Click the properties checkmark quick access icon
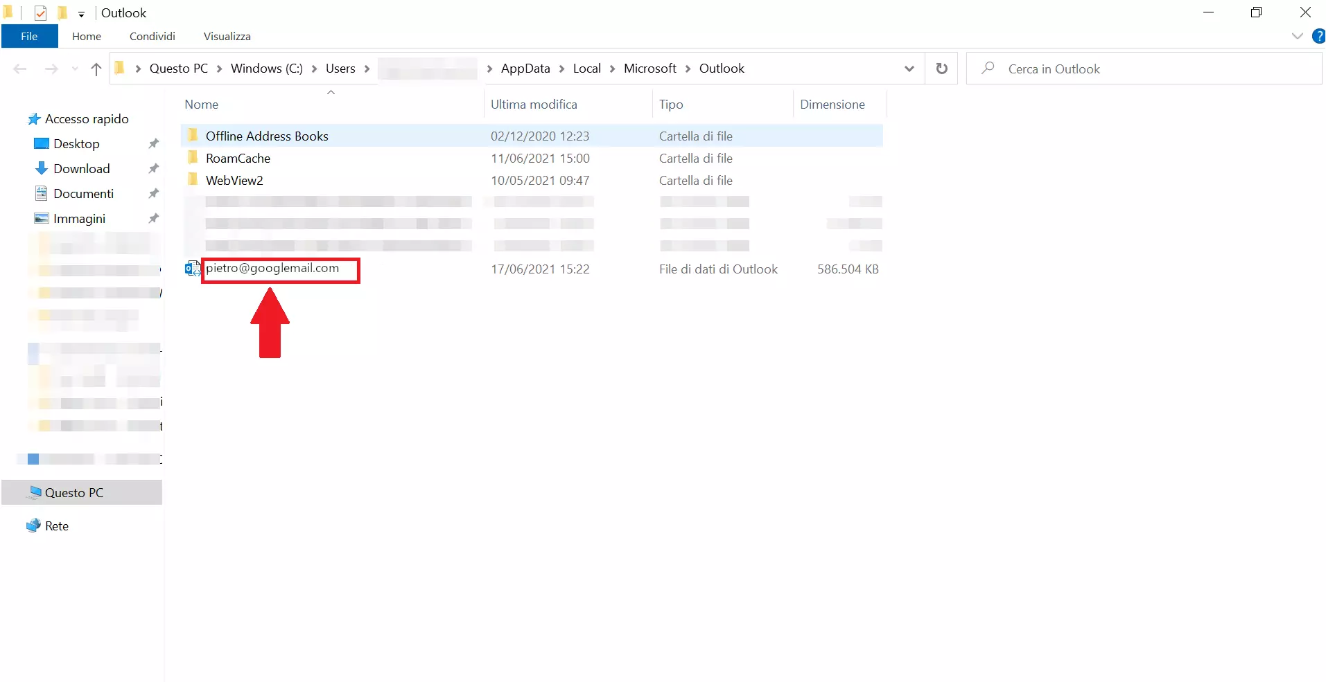The image size is (1326, 682). (x=40, y=13)
